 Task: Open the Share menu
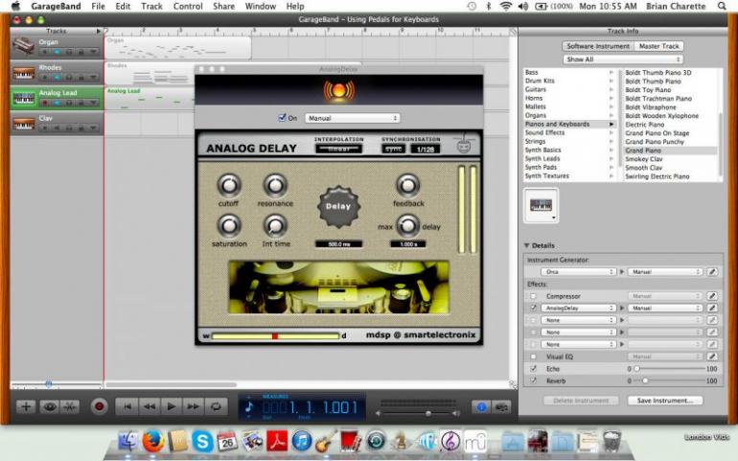tap(223, 6)
